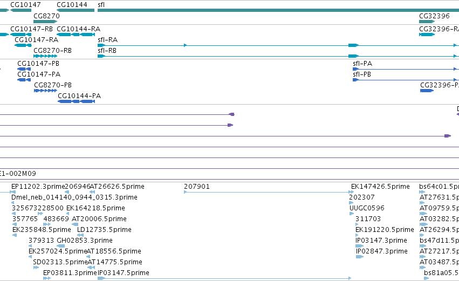Viewport: 459px width, 281px height.
Task: Click the 228500 EST label
Action: point(51,208)
